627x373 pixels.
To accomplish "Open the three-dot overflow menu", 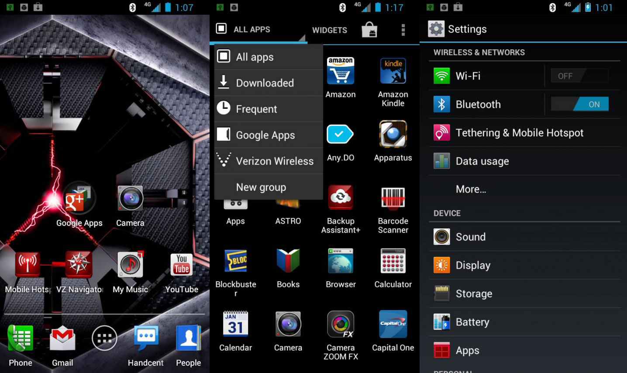I will 403,30.
